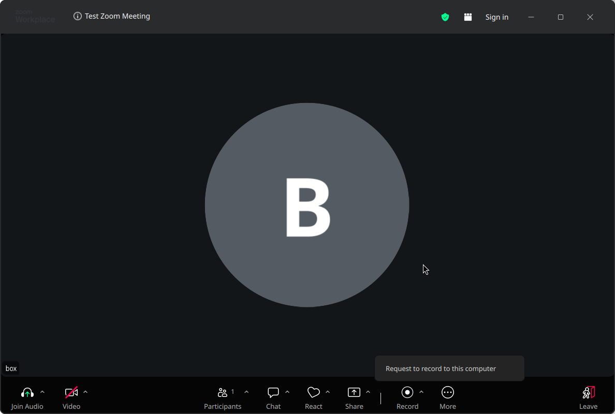Click the 'box' participant name label
Viewport: 615px width, 414px height.
(x=11, y=368)
